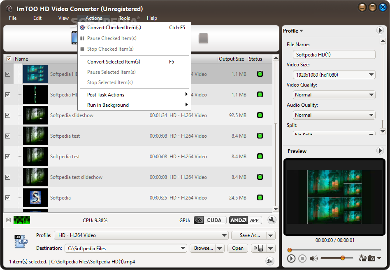
Task: Open the Audio Quality dropdown
Action: pos(334,115)
